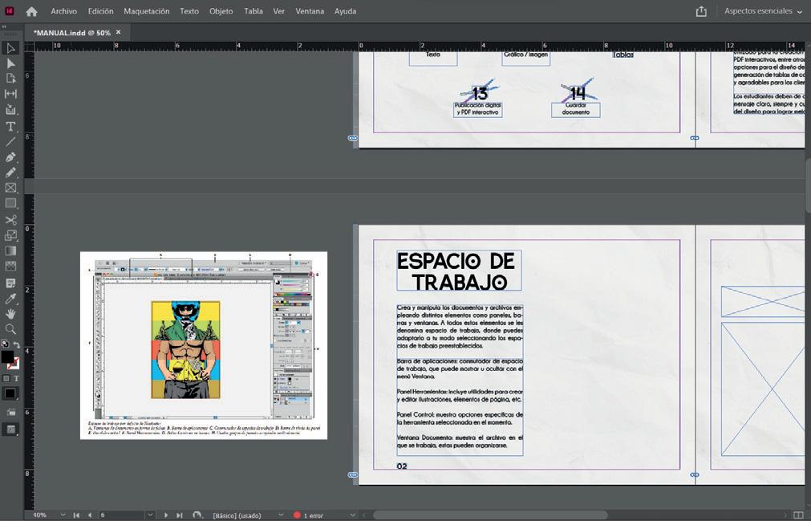This screenshot has height=521, width=811.
Task: Click the vertical scrollbar thumb
Action: pos(808,185)
